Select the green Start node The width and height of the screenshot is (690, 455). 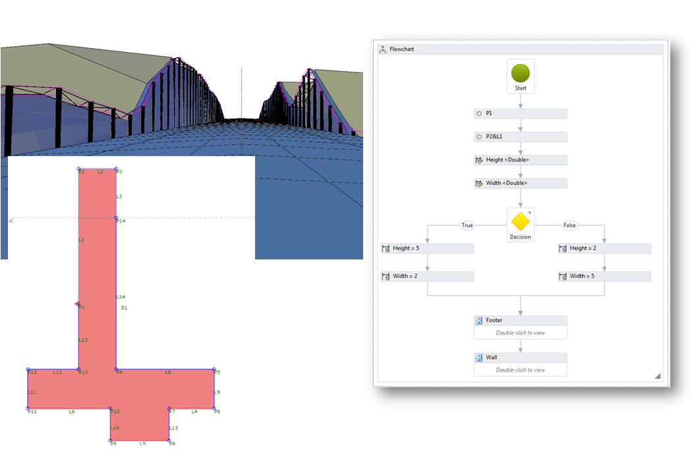click(x=520, y=73)
